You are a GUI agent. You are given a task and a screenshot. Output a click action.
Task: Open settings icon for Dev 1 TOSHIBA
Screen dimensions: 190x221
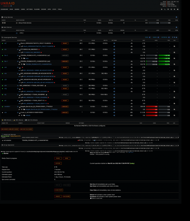click(x=114, y=62)
